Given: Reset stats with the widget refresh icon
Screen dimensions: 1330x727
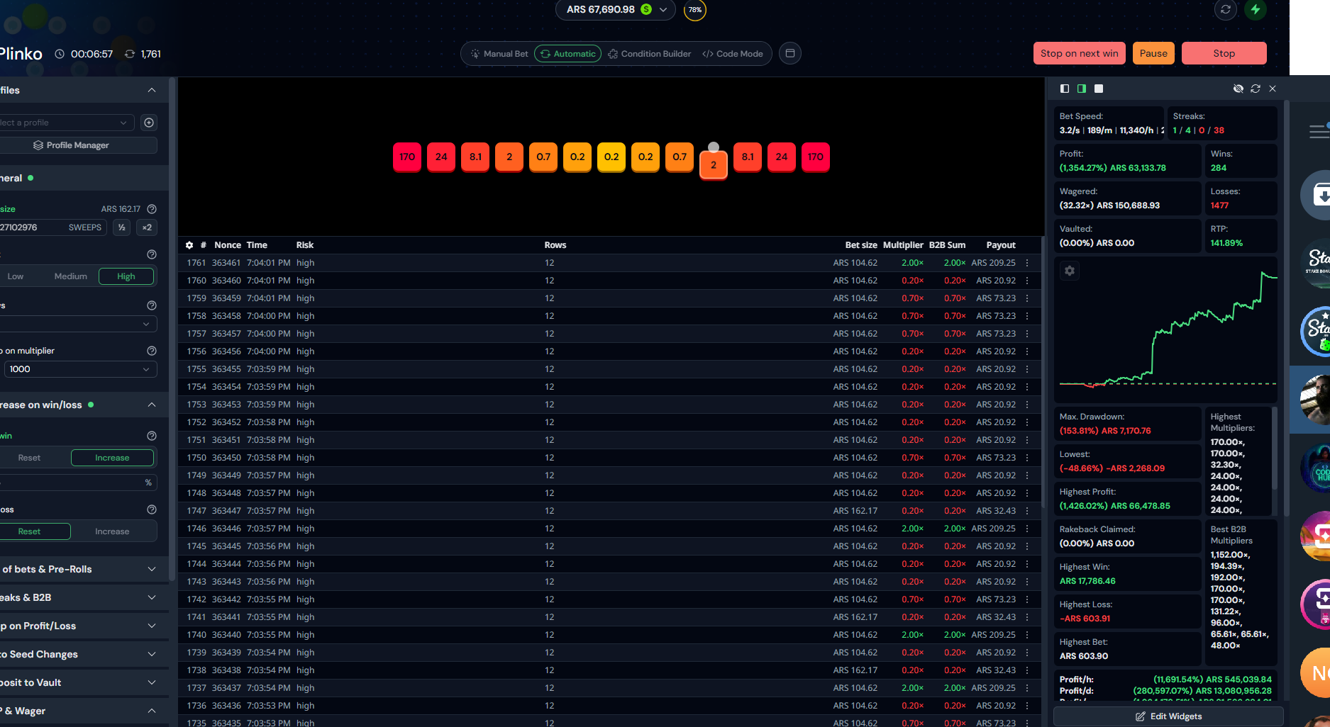Looking at the screenshot, I should pyautogui.click(x=1256, y=89).
